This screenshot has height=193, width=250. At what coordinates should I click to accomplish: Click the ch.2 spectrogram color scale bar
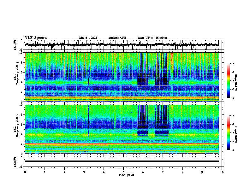[229, 133]
